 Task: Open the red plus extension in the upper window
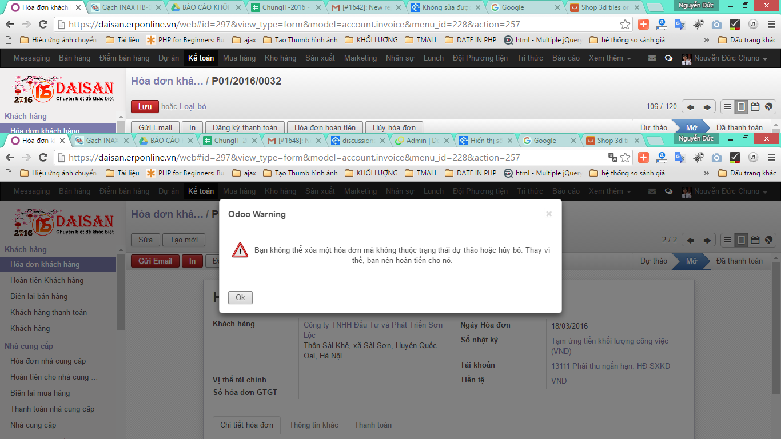coord(644,25)
